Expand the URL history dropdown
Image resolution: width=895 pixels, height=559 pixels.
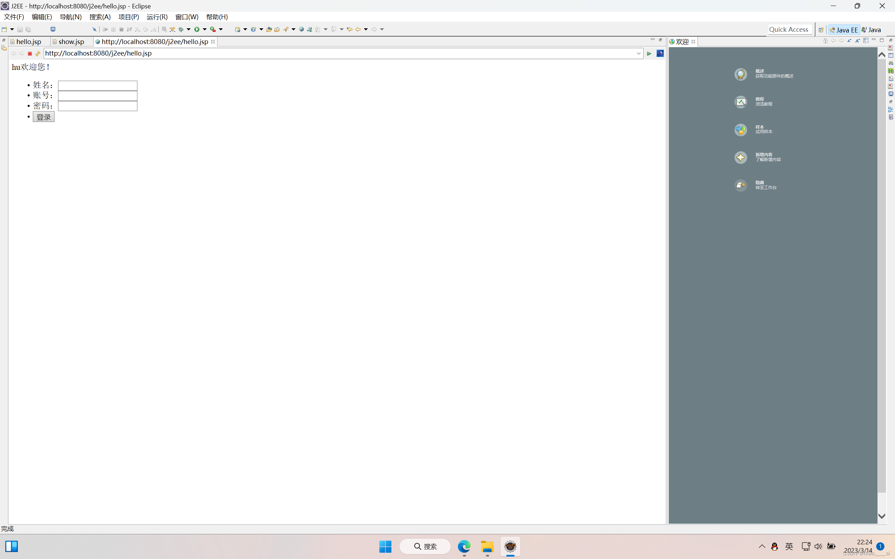click(638, 53)
